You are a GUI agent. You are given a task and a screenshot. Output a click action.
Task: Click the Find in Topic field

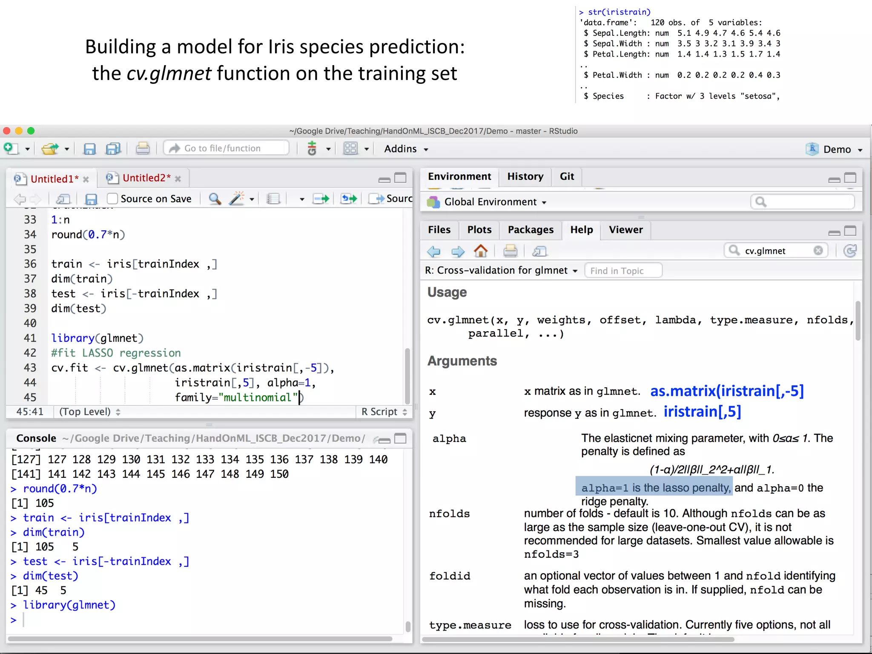[623, 271]
